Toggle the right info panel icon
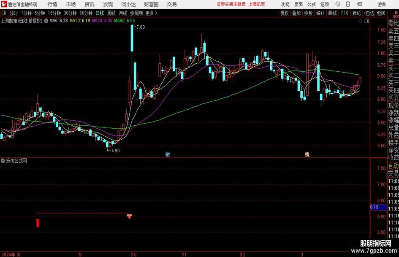399x257 pixels. (x=366, y=21)
